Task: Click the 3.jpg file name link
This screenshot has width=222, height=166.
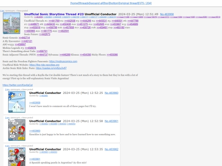Action: (x=7, y=118)
